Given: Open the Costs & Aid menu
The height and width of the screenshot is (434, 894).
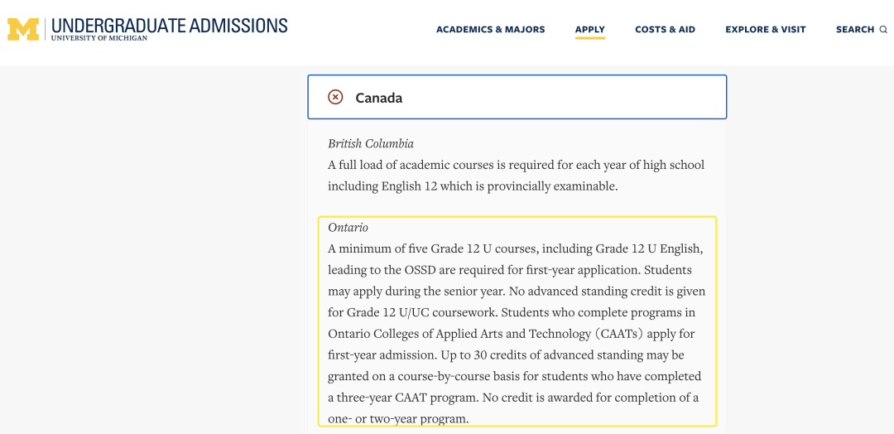Looking at the screenshot, I should [x=666, y=30].
